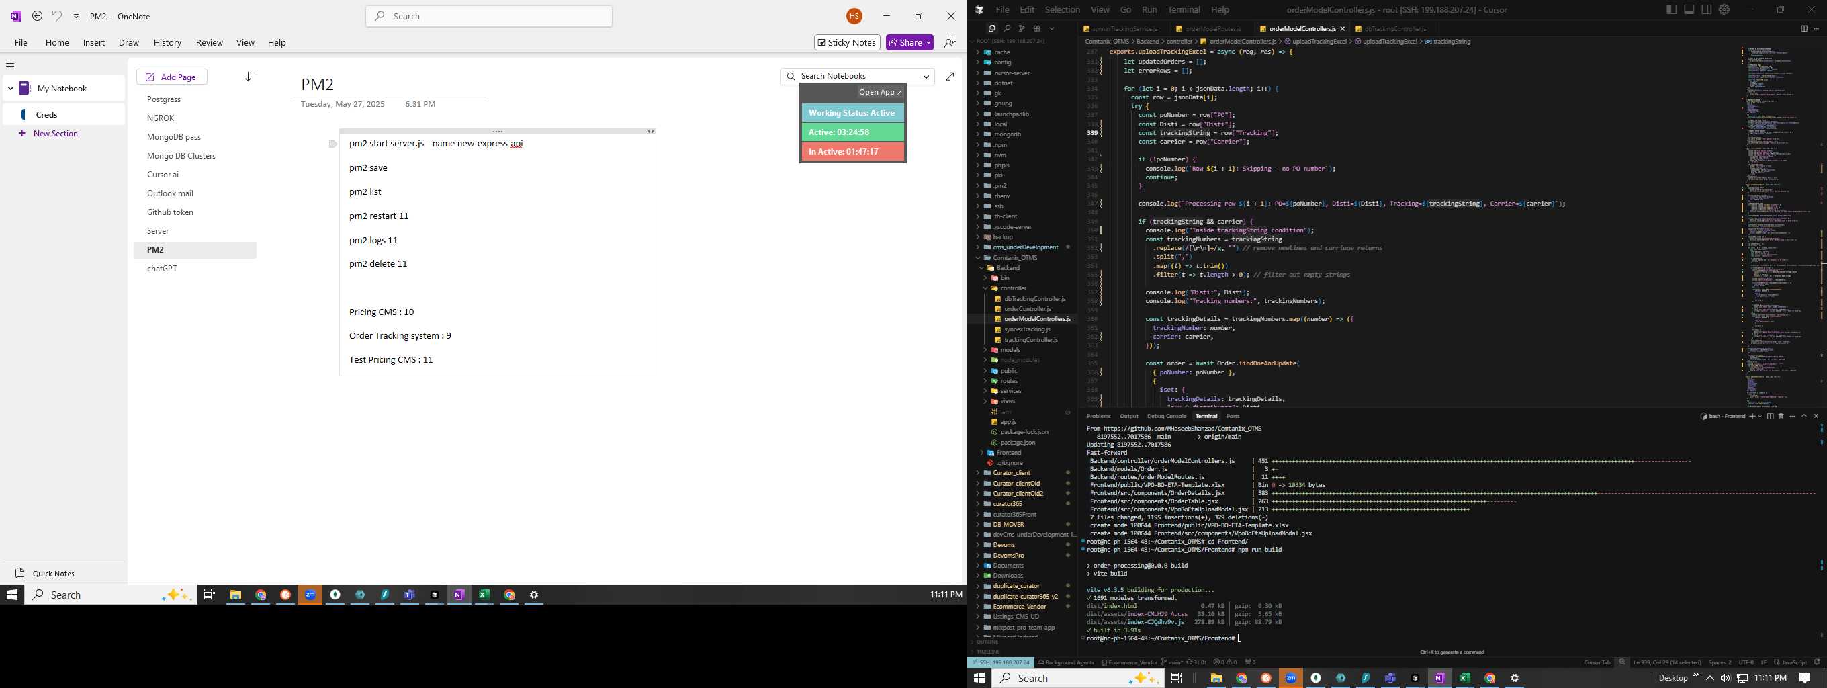Open new terminal profile dropdown arrow
Viewport: 1827px width, 688px height.
(x=1759, y=417)
